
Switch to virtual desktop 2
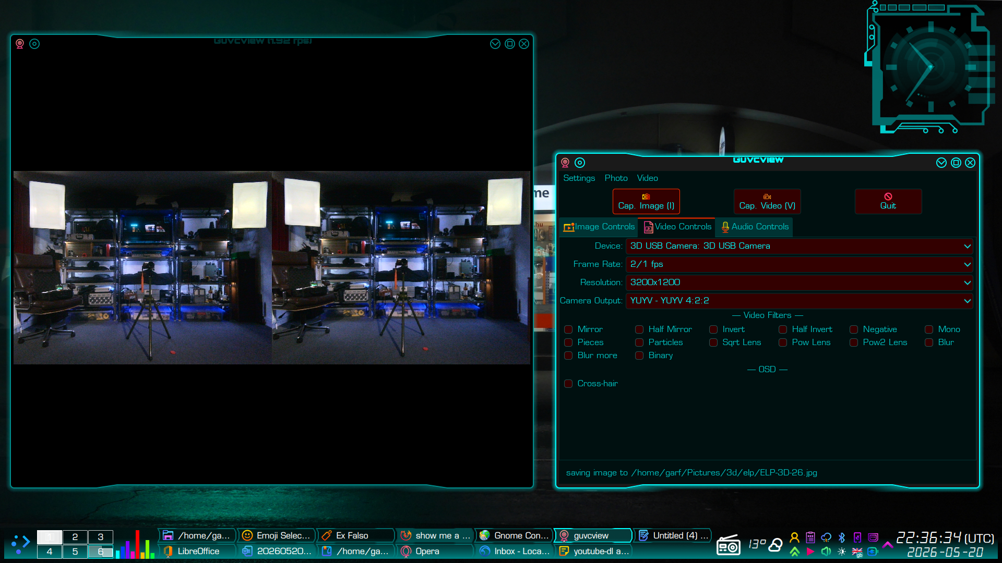[x=75, y=537]
